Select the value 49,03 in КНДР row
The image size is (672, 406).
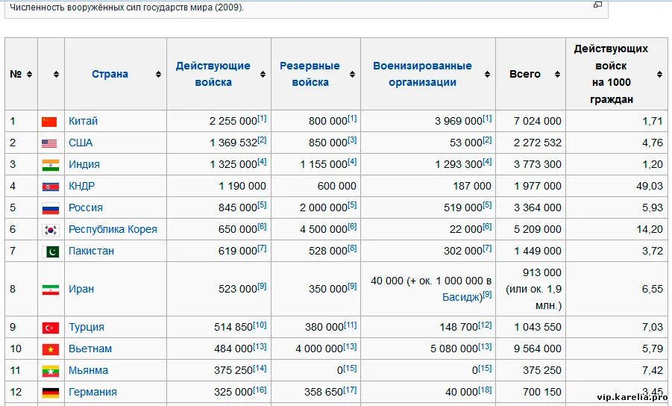click(650, 186)
